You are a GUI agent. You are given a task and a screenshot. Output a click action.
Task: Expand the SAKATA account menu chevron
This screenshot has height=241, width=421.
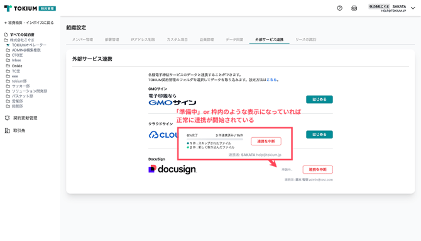413,8
